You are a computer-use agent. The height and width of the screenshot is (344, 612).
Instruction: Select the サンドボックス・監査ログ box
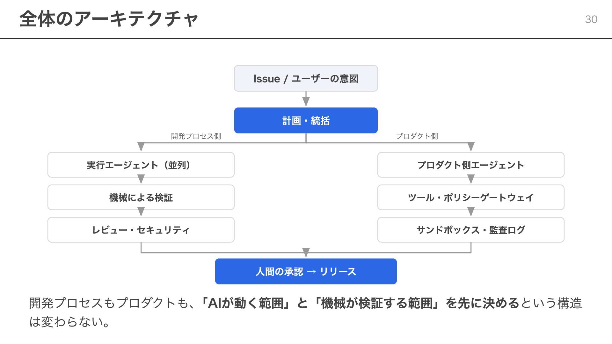(471, 230)
